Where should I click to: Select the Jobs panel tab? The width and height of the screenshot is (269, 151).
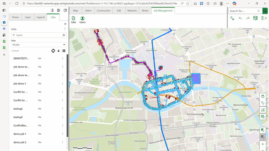pyautogui.click(x=53, y=17)
